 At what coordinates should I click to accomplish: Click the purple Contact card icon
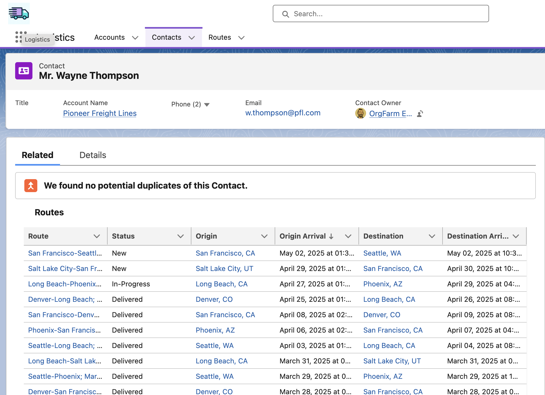coord(24,71)
